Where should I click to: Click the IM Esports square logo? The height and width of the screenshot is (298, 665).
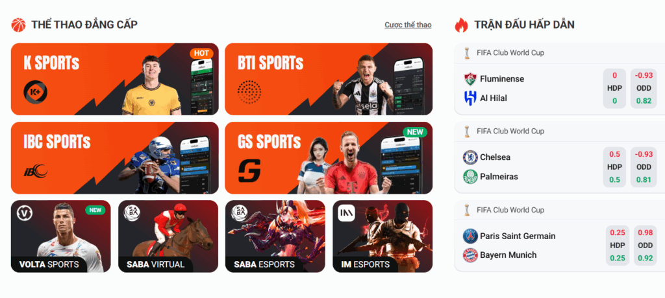(345, 213)
